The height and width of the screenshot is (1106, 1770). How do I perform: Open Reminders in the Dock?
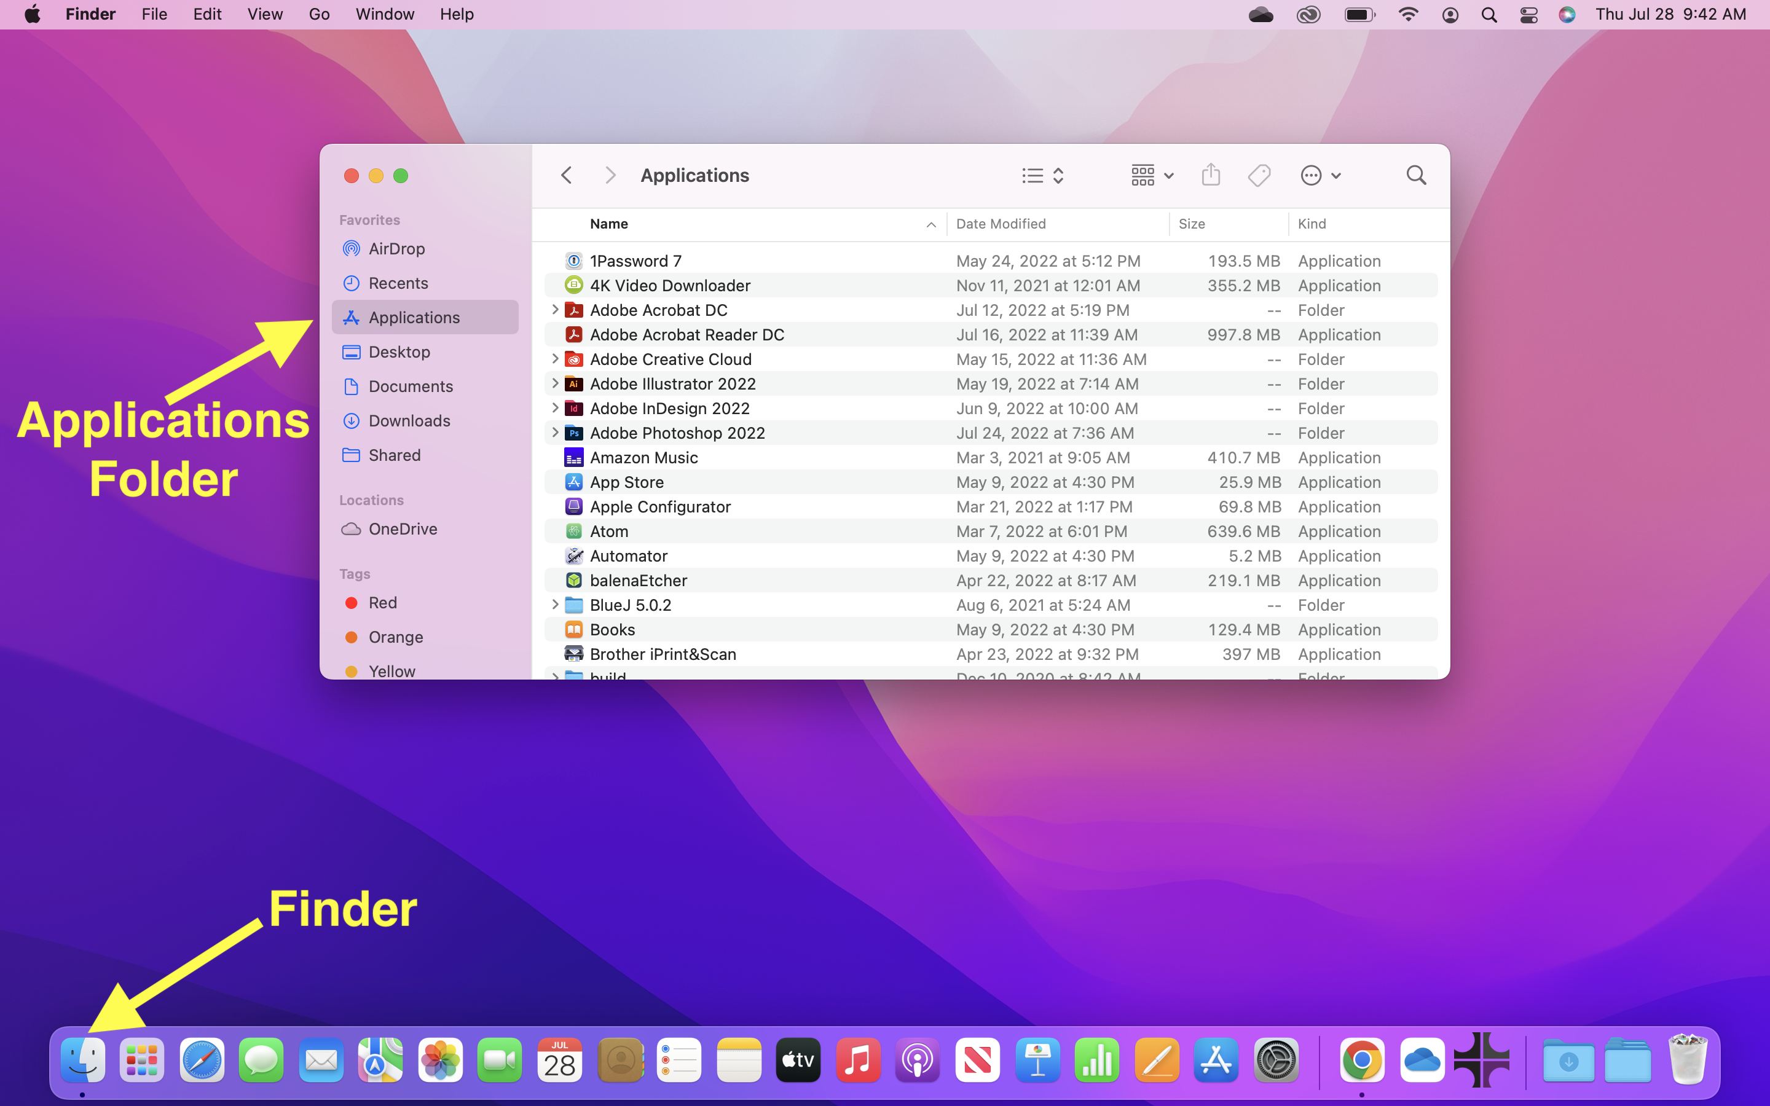(678, 1060)
